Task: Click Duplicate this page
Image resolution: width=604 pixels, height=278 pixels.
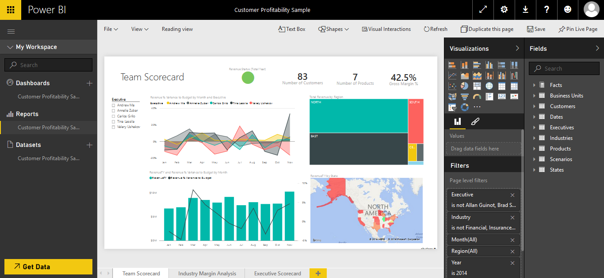Action: [487, 29]
